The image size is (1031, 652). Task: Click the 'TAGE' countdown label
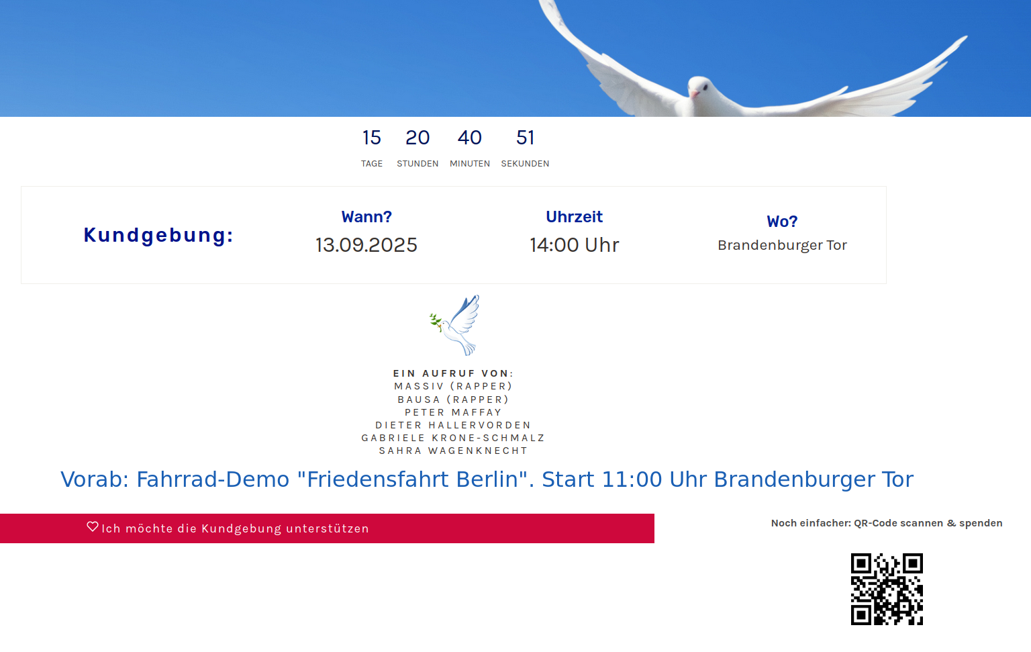(x=372, y=164)
